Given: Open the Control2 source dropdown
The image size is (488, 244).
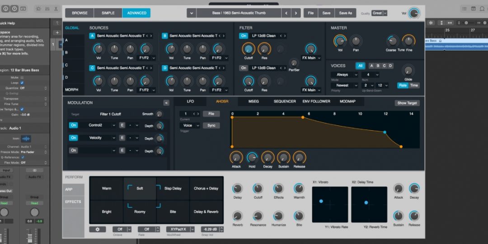Looking at the screenshot, I should (98, 125).
